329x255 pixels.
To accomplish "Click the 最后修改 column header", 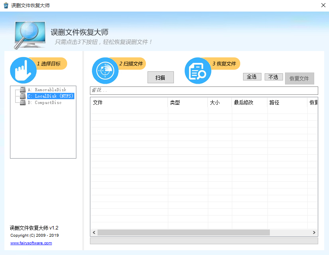I will click(x=242, y=102).
